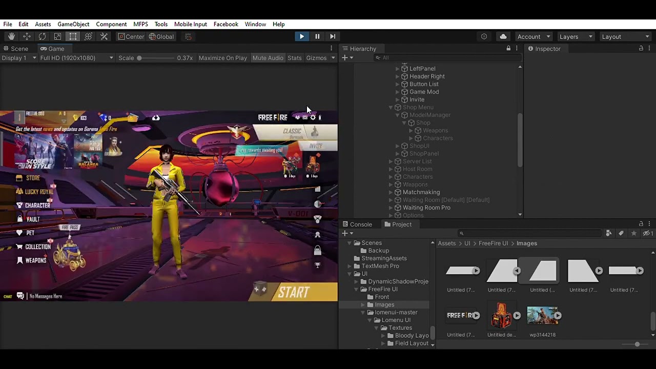Lock the Inspector panel
Screen dimensions: 656x369
click(641, 48)
